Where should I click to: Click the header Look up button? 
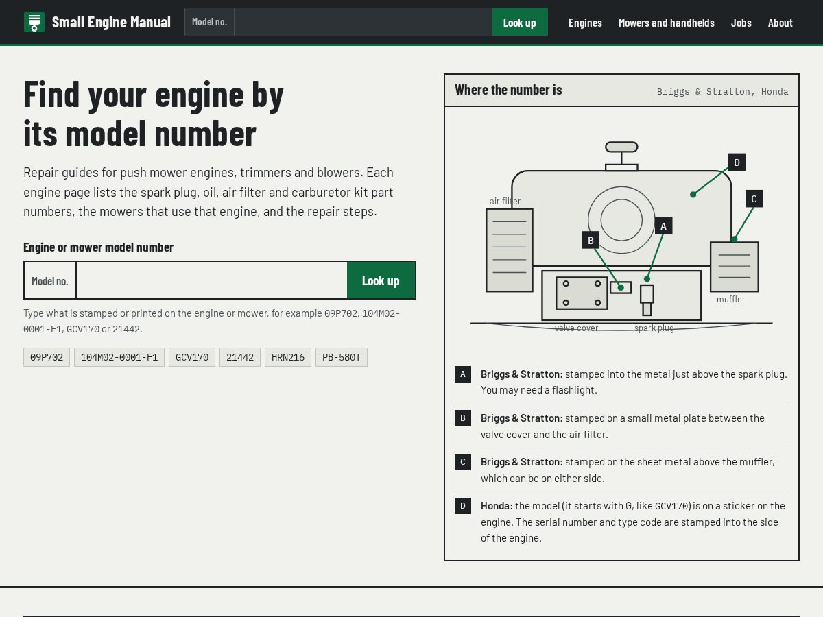click(520, 22)
